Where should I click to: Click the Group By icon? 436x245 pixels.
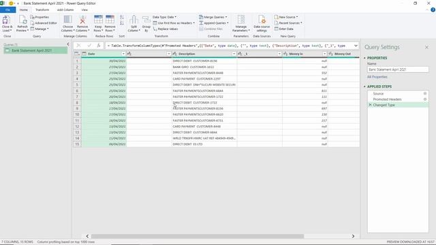point(146,20)
